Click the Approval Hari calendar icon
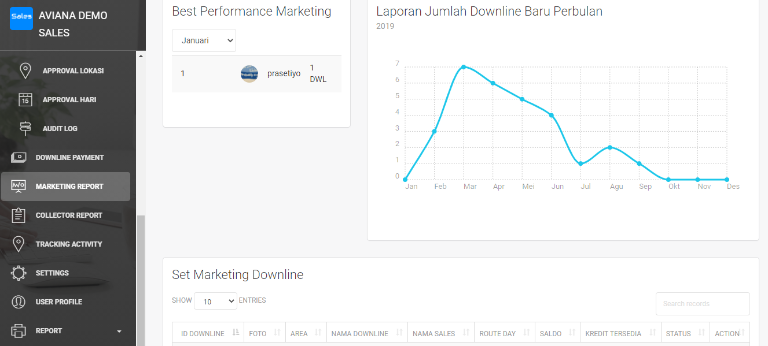Screen dimensions: 768x346 25,99
